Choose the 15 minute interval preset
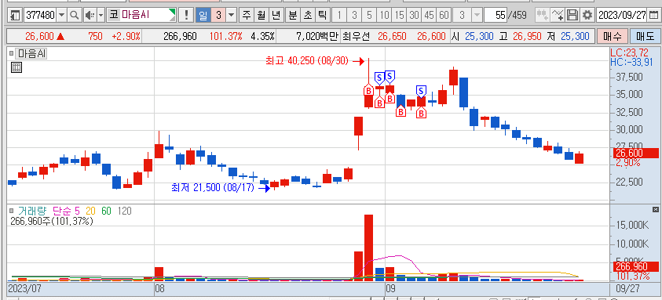 tap(399, 16)
